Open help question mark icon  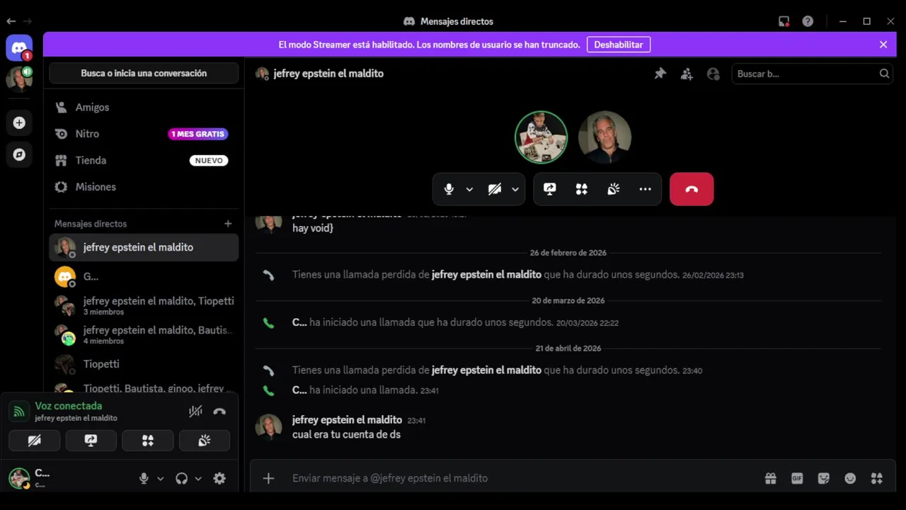point(808,21)
